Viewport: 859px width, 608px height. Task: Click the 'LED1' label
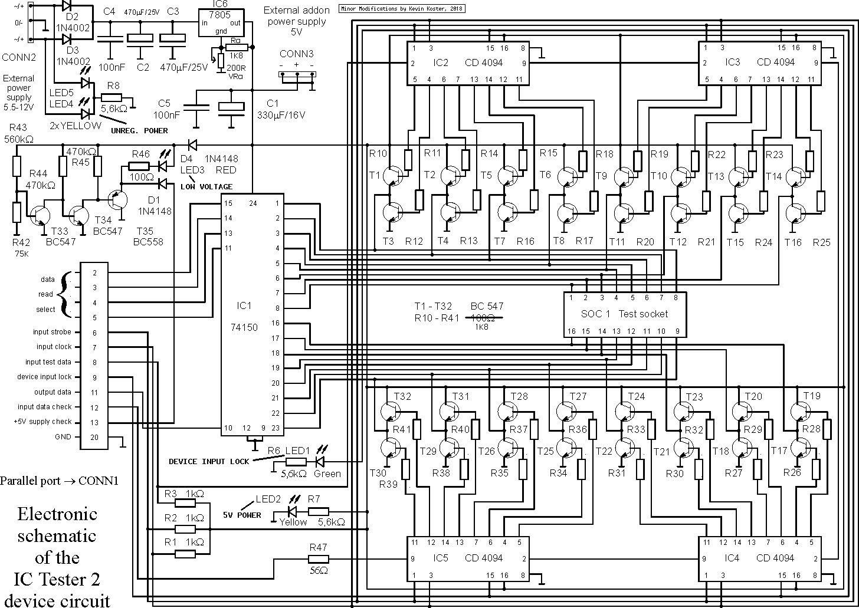click(x=297, y=451)
